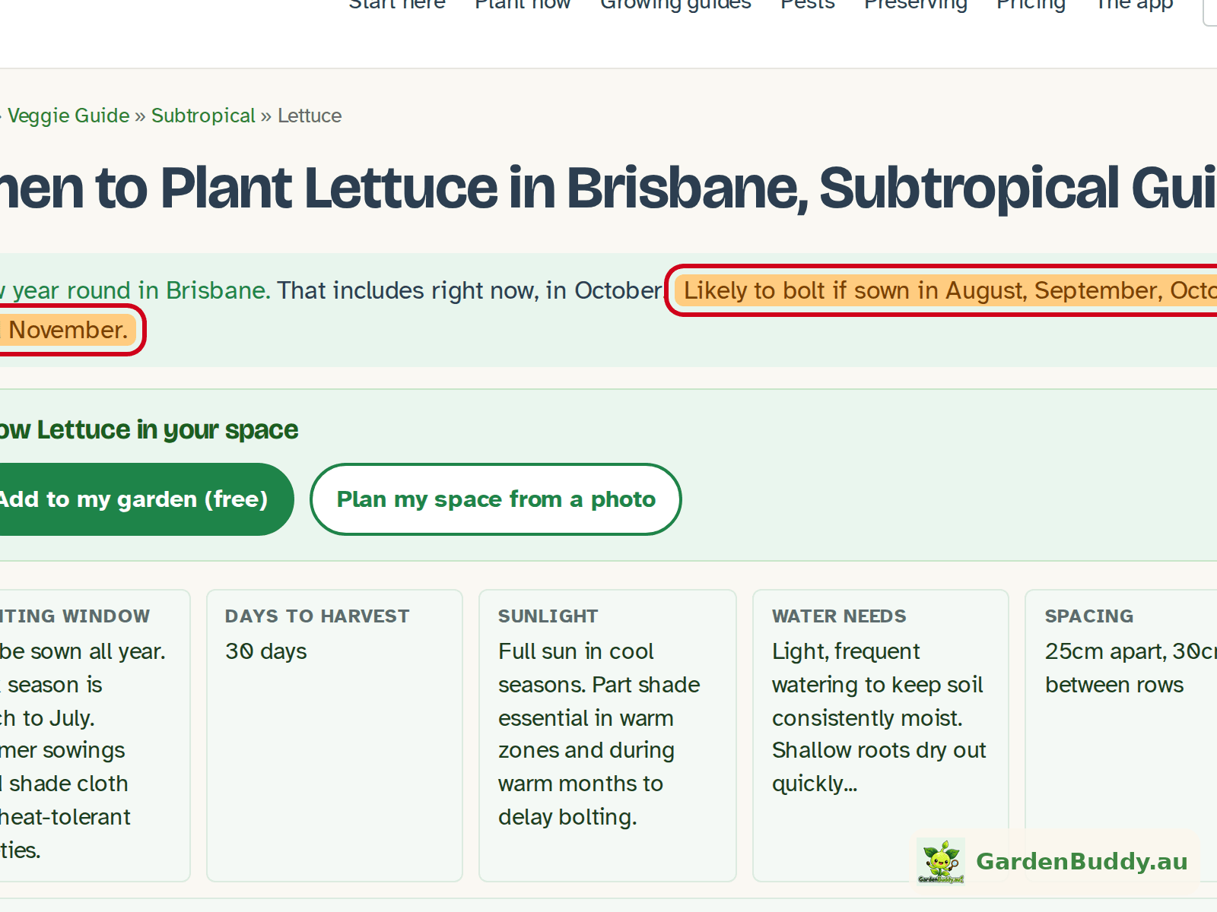Select the Water Needs info card
This screenshot has width=1217, height=912.
[881, 736]
